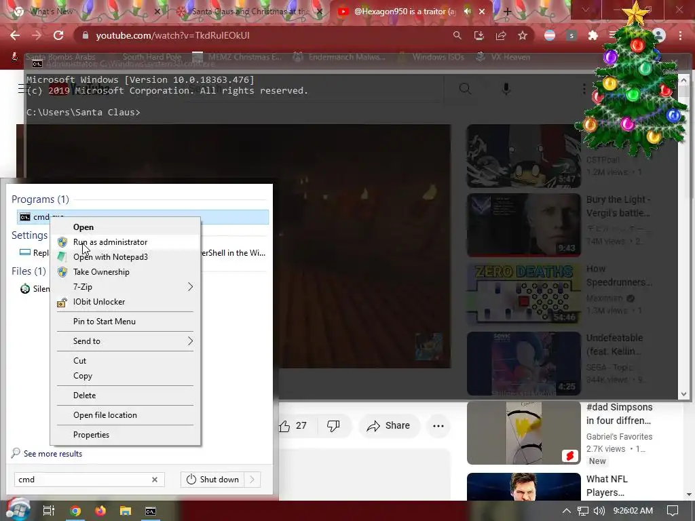The width and height of the screenshot is (695, 521).
Task: Open the Chrome three-dot menu
Action: click(x=680, y=35)
